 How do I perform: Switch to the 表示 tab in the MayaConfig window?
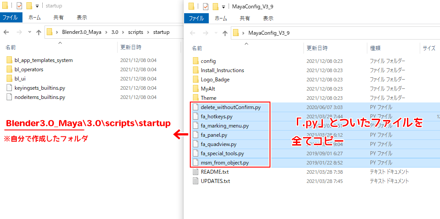pyautogui.click(x=268, y=18)
